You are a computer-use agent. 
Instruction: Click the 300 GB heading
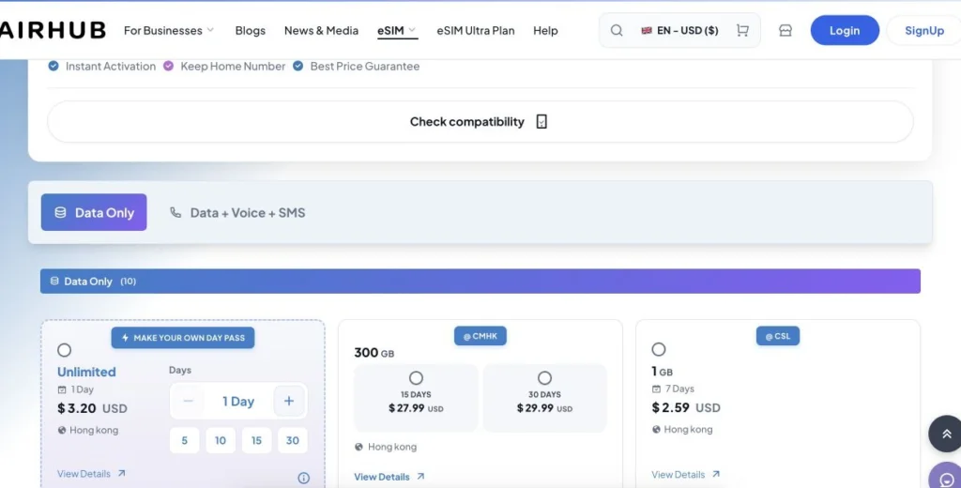tap(374, 353)
